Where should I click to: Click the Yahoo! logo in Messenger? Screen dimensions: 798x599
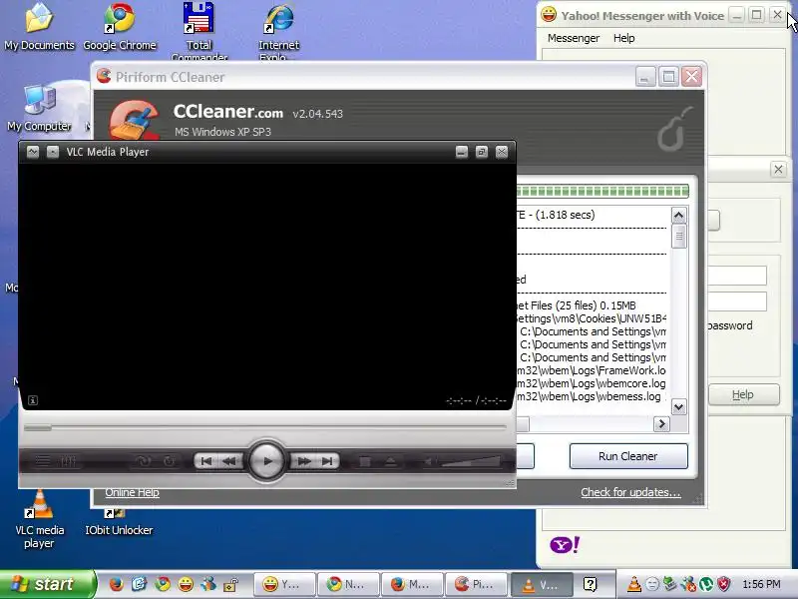click(565, 545)
